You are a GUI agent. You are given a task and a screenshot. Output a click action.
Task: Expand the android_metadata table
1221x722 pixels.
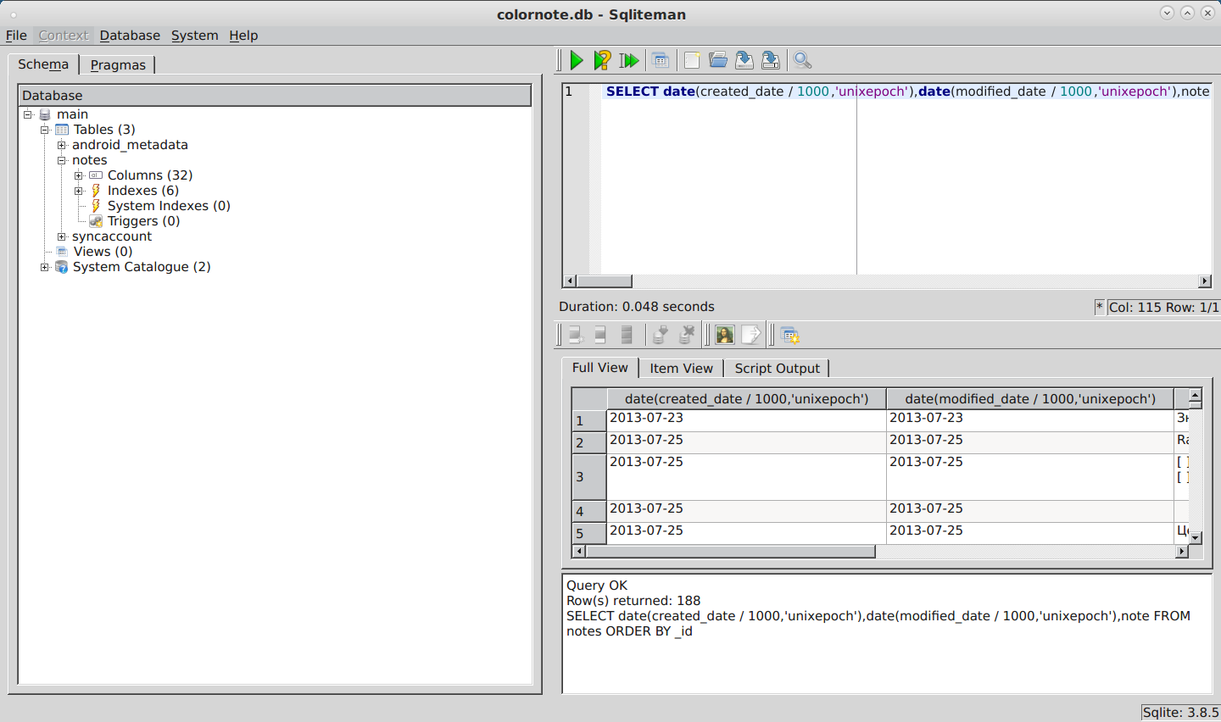point(62,145)
